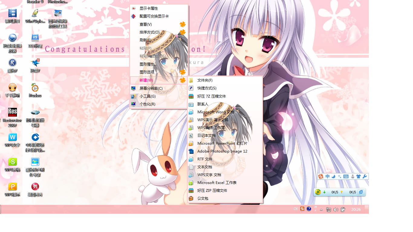
Task: Toggle full-width mode via the moon icon
Action: pos(333,176)
